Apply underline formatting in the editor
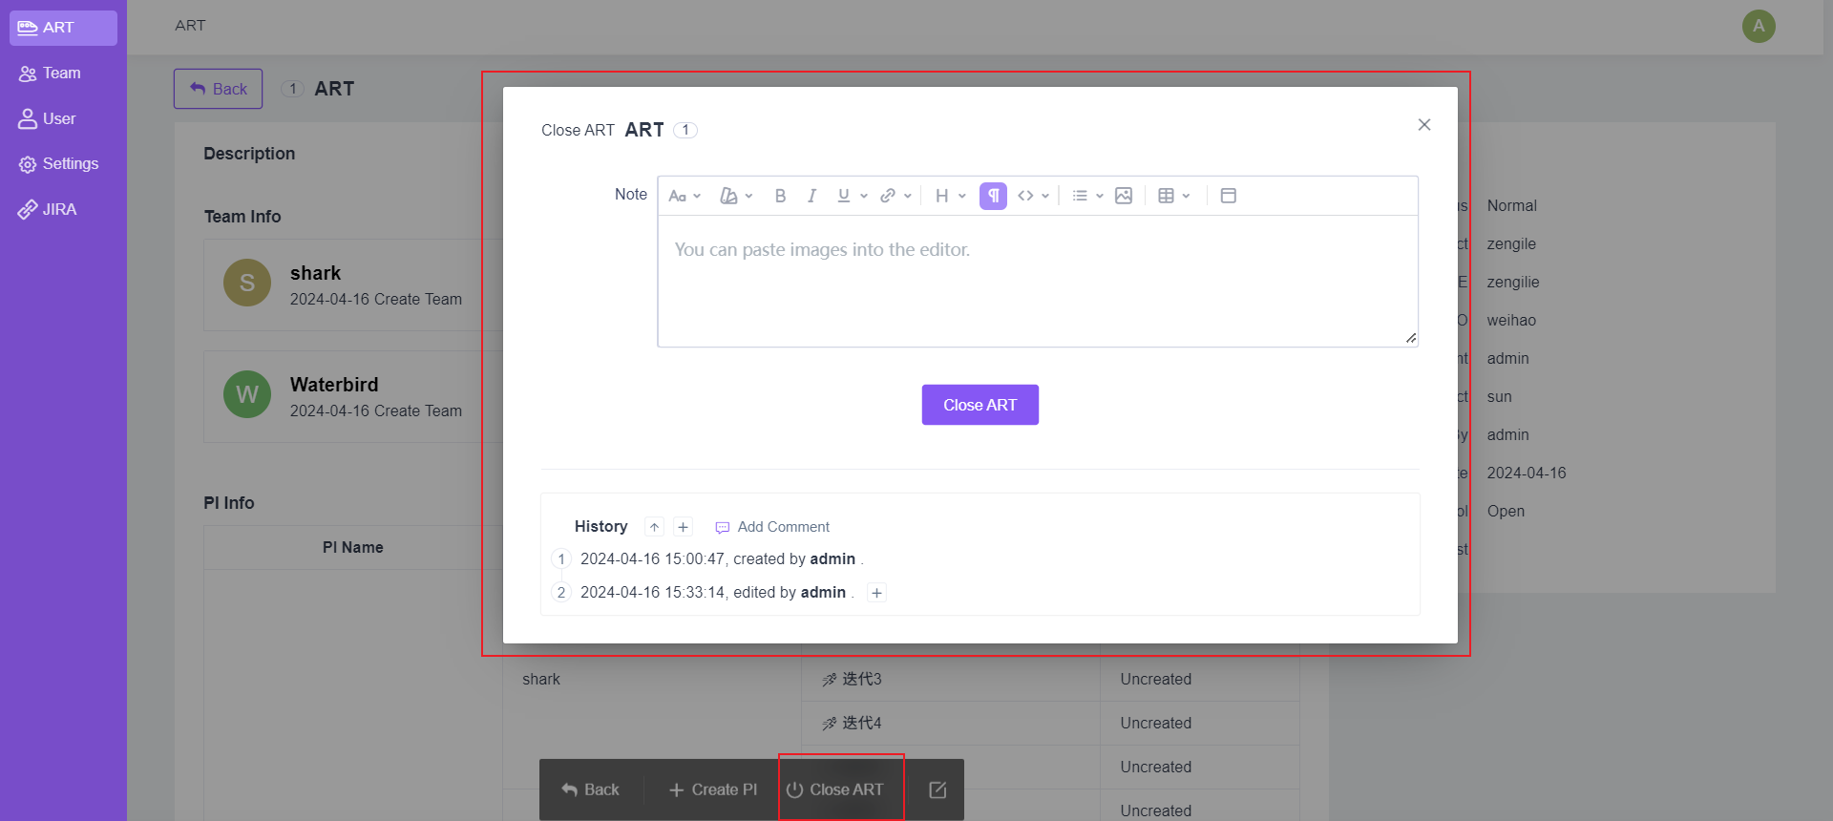 coord(844,196)
